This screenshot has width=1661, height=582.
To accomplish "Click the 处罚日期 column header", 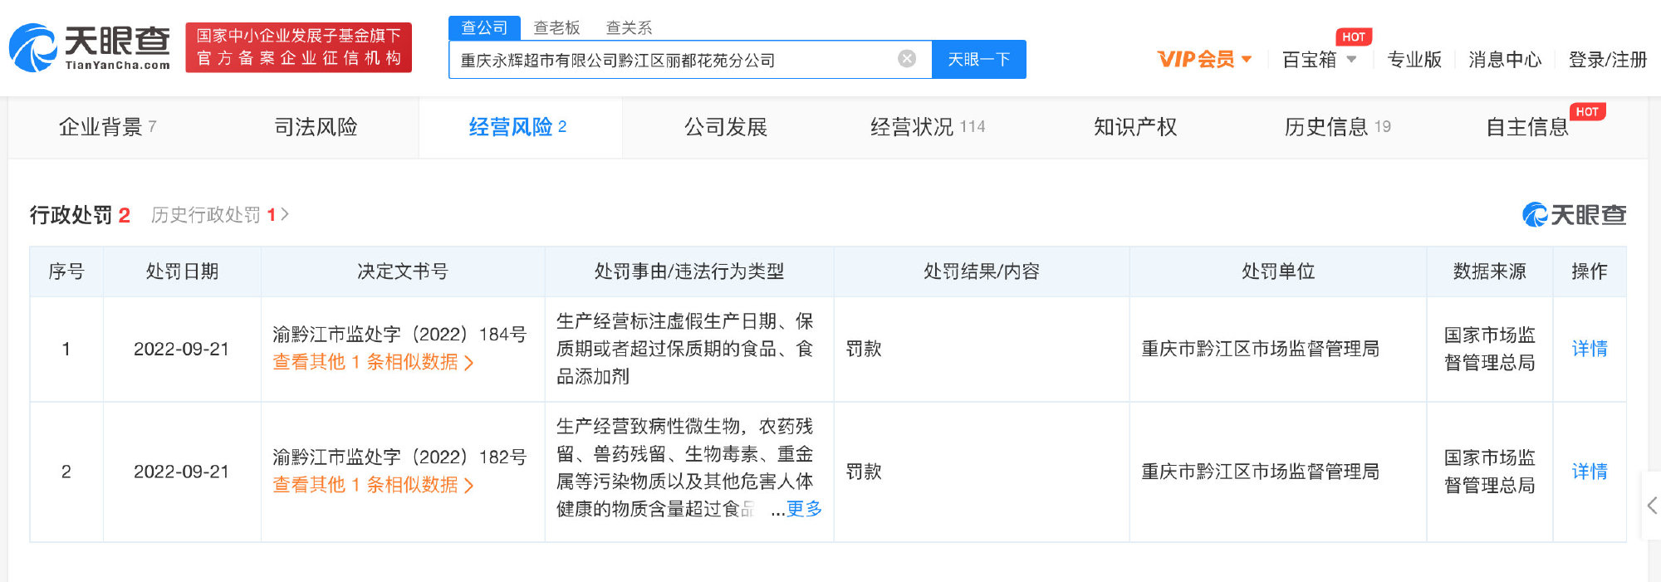I will [x=182, y=271].
